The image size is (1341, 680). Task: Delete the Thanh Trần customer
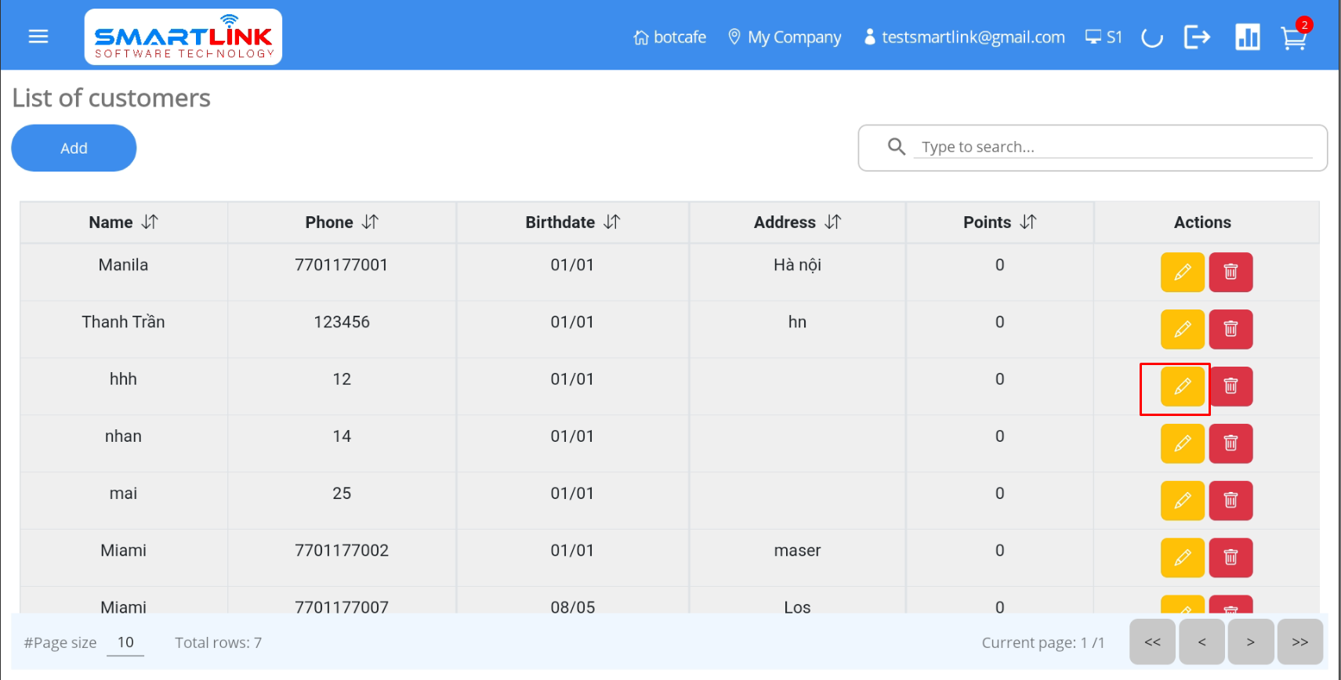coord(1230,329)
